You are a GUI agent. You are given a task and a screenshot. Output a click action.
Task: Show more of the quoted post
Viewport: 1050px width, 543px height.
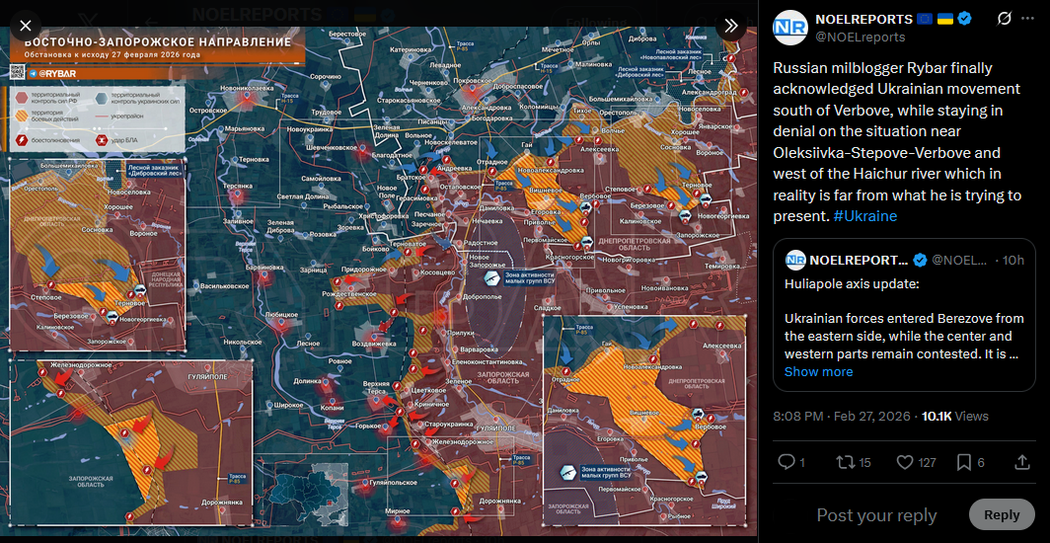818,371
